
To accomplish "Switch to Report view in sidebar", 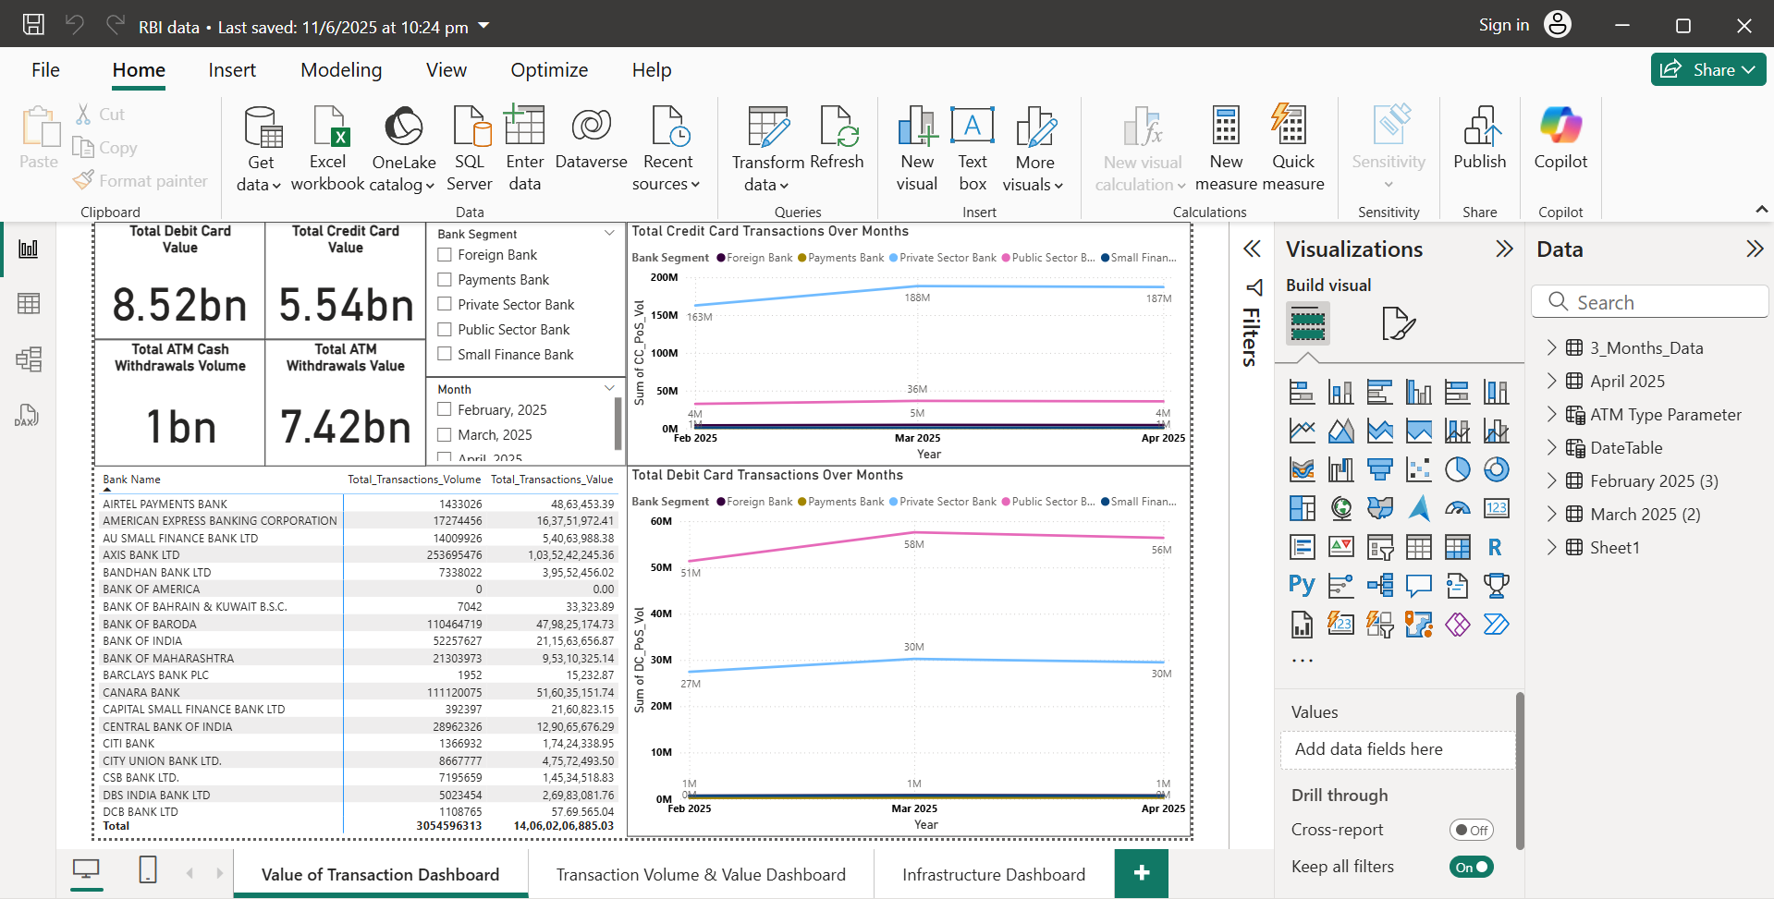I will click(x=29, y=249).
